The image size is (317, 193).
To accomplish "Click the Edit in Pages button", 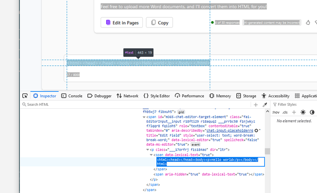I will coord(122,22).
